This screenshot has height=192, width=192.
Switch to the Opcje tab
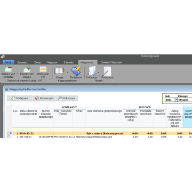(9, 62)
